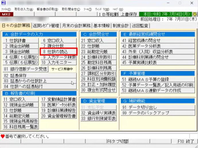198x148 pixels.
Task: Open 81 銀行信販データ受信
Action: (25, 69)
